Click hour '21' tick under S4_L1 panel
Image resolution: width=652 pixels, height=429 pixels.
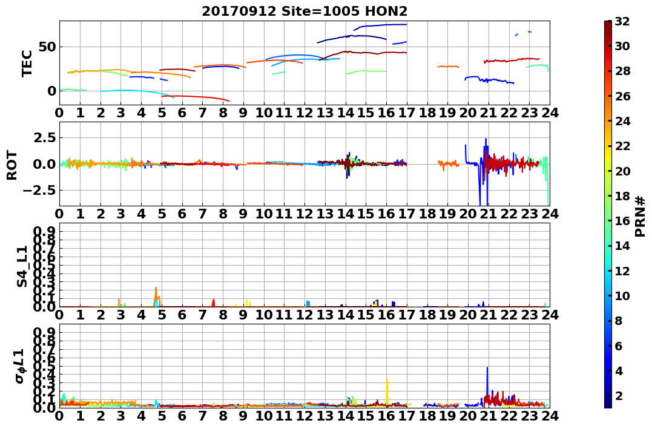pyautogui.click(x=489, y=315)
